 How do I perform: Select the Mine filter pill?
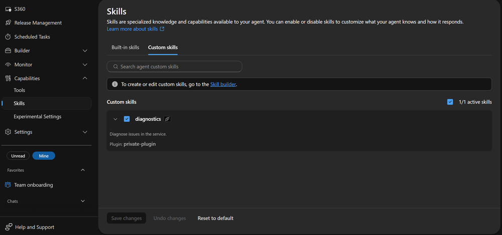44,156
